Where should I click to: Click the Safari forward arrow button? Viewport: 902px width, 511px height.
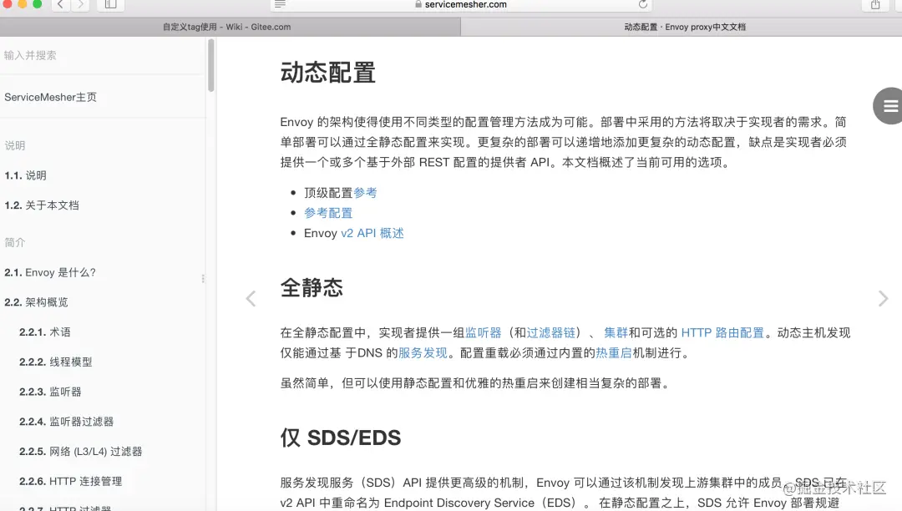[80, 5]
